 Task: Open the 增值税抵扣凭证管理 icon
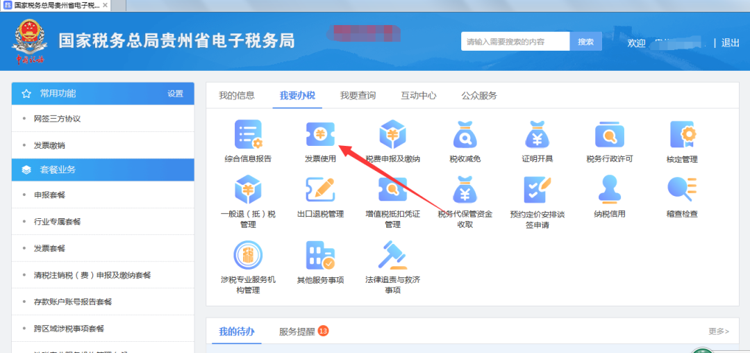click(x=392, y=190)
